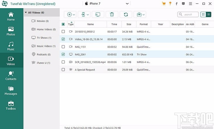This screenshot has height=129, width=214.
Task: Expand the Add button dropdown arrow
Action: pyautogui.click(x=74, y=15)
